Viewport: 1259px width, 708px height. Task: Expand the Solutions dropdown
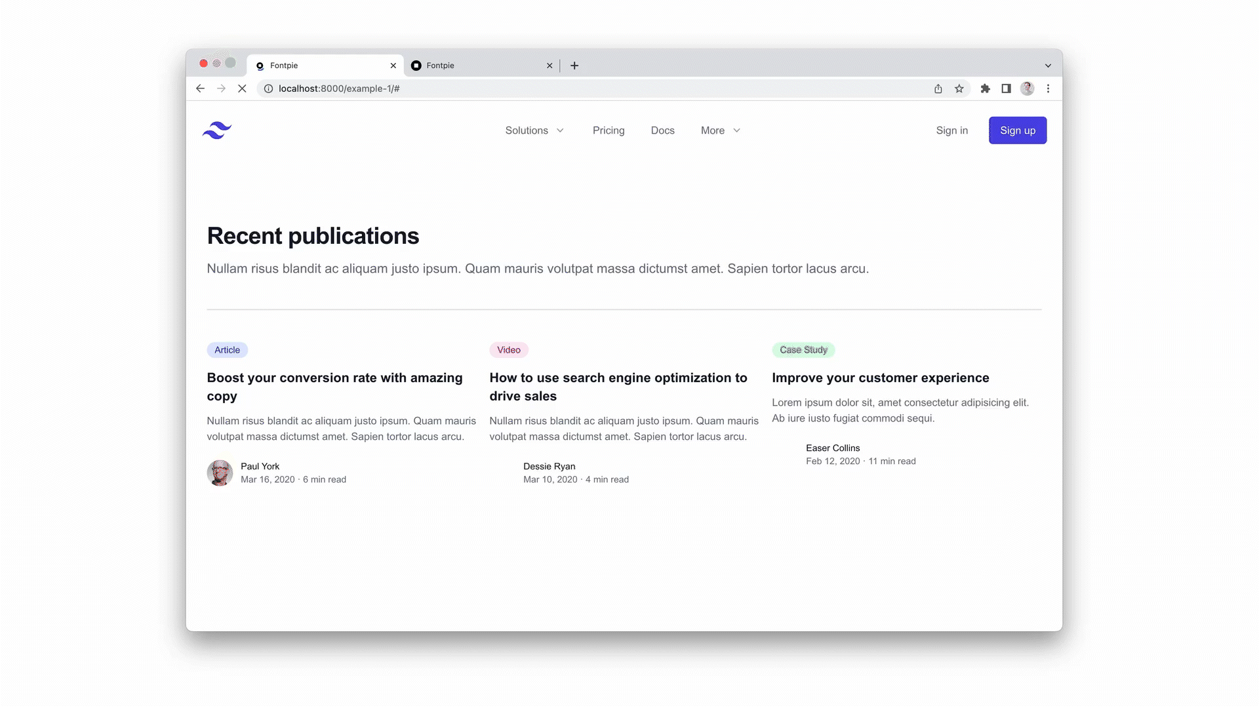[x=534, y=130]
